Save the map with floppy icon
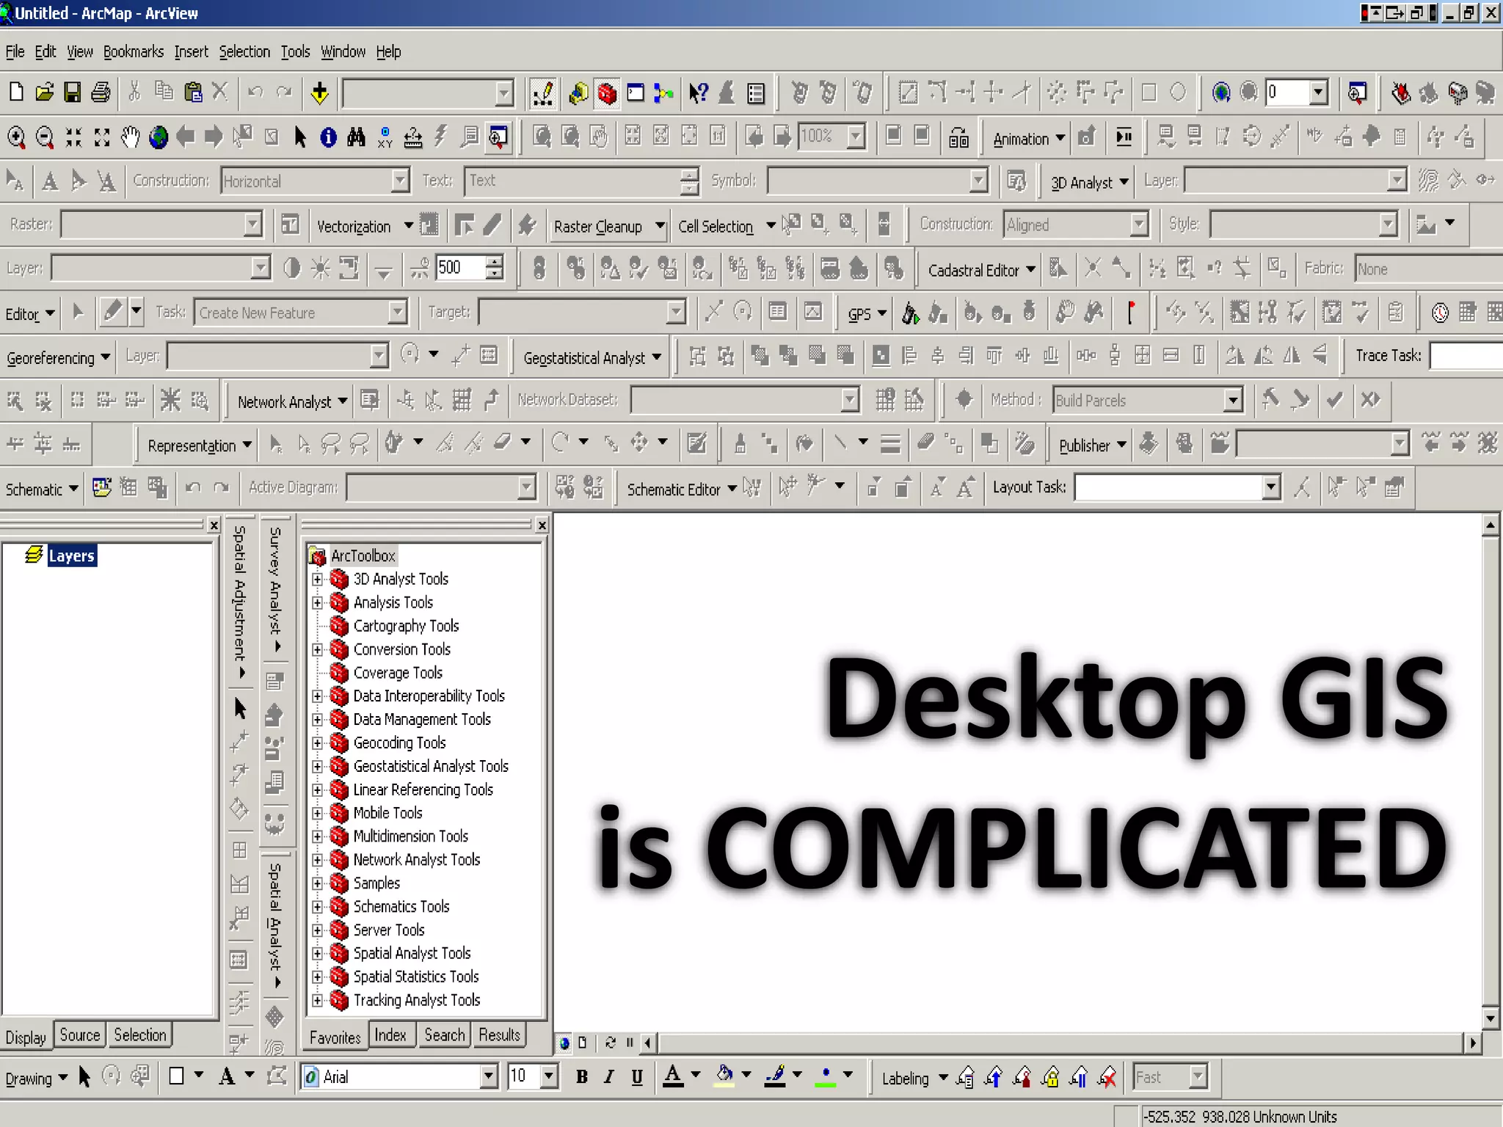Screen dimensions: 1503x1127 72,92
